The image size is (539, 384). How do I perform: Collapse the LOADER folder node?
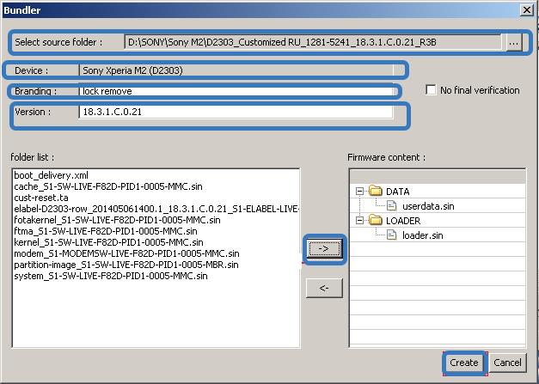click(359, 220)
